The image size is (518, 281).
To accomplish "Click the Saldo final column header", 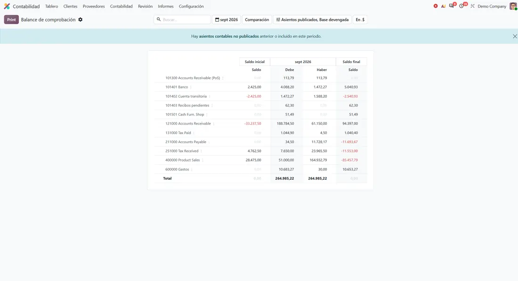I will [x=351, y=62].
